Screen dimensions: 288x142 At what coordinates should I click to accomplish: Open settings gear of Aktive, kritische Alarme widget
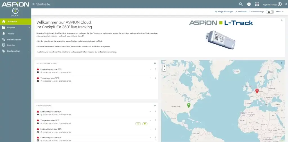[x=155, y=63]
